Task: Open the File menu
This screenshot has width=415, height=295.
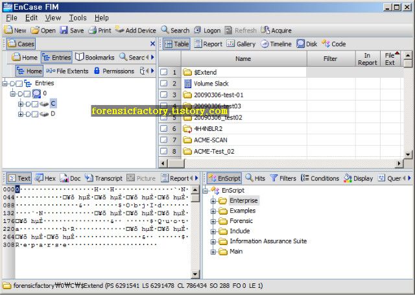Action: click(12, 18)
